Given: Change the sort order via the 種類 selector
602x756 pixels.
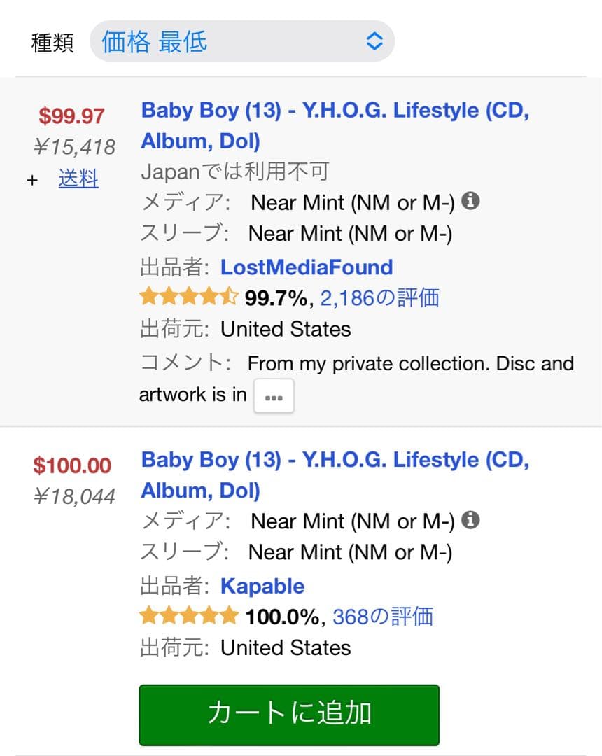Looking at the screenshot, I should click(241, 41).
